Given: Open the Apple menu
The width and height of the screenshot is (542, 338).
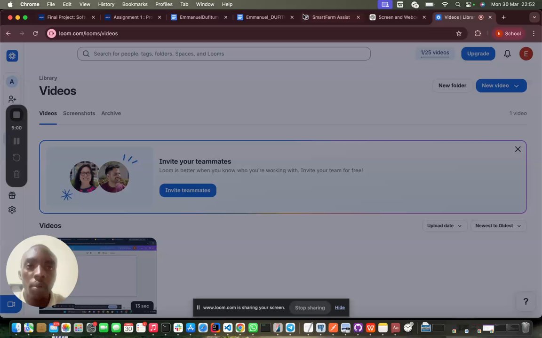Looking at the screenshot, I should (10, 4).
